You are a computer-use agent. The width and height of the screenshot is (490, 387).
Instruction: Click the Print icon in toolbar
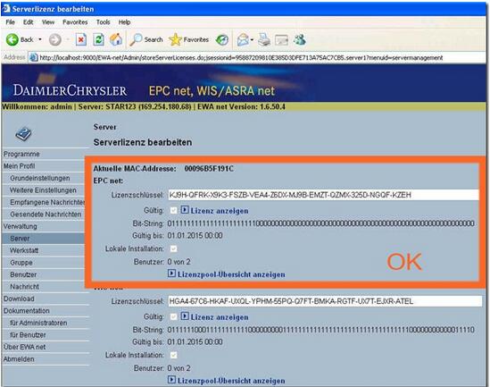264,39
